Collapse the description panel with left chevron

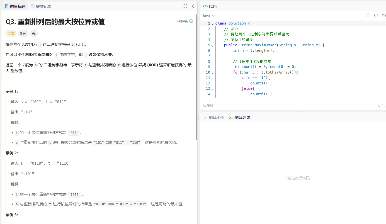[193, 6]
